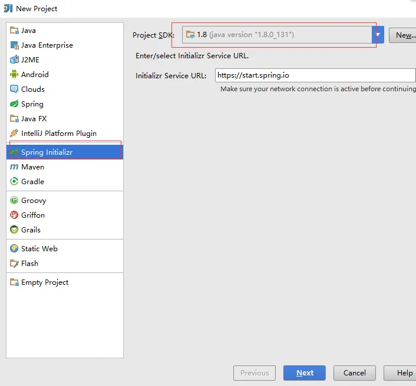Select Groovy in the list
This screenshot has width=416, height=386.
click(x=65, y=200)
